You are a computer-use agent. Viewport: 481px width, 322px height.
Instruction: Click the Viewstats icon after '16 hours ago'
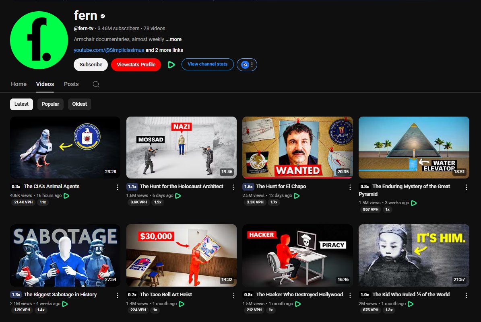pyautogui.click(x=66, y=195)
